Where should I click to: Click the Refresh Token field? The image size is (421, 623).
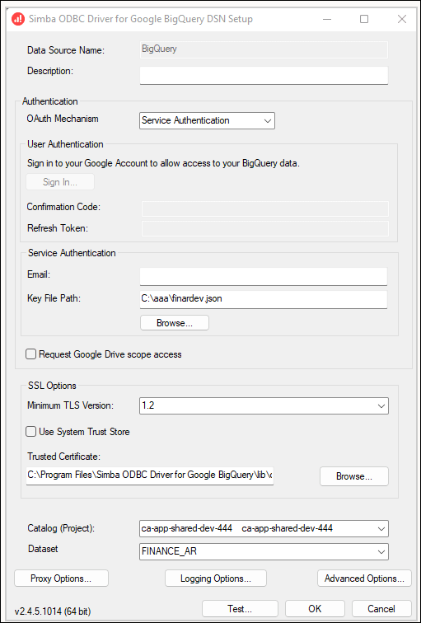265,229
